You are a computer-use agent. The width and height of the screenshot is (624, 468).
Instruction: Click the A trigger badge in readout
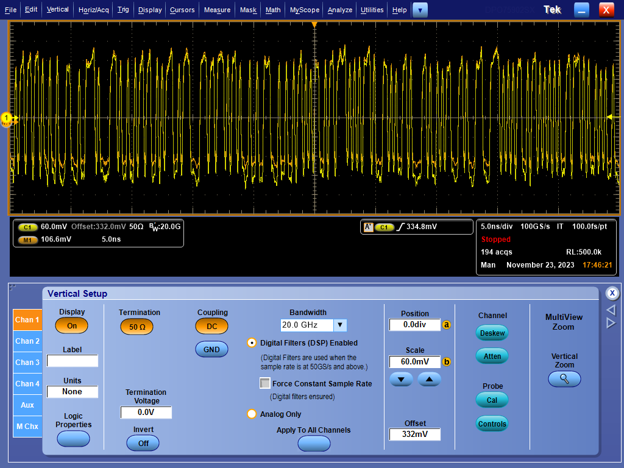tap(368, 227)
